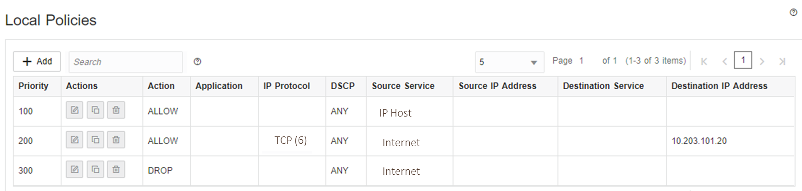Open help icon next to Search
This screenshot has height=191, width=802.
click(197, 62)
